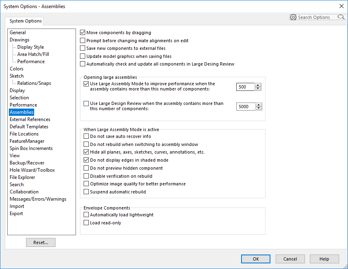Viewport: 348px width, 269px height.
Task: Open the File Locations category
Action: point(24,134)
